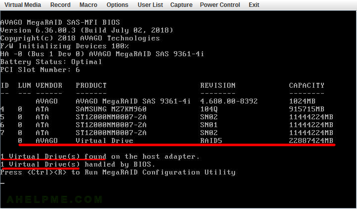
Task: Click the Exit menu item
Action: pos(254,5)
